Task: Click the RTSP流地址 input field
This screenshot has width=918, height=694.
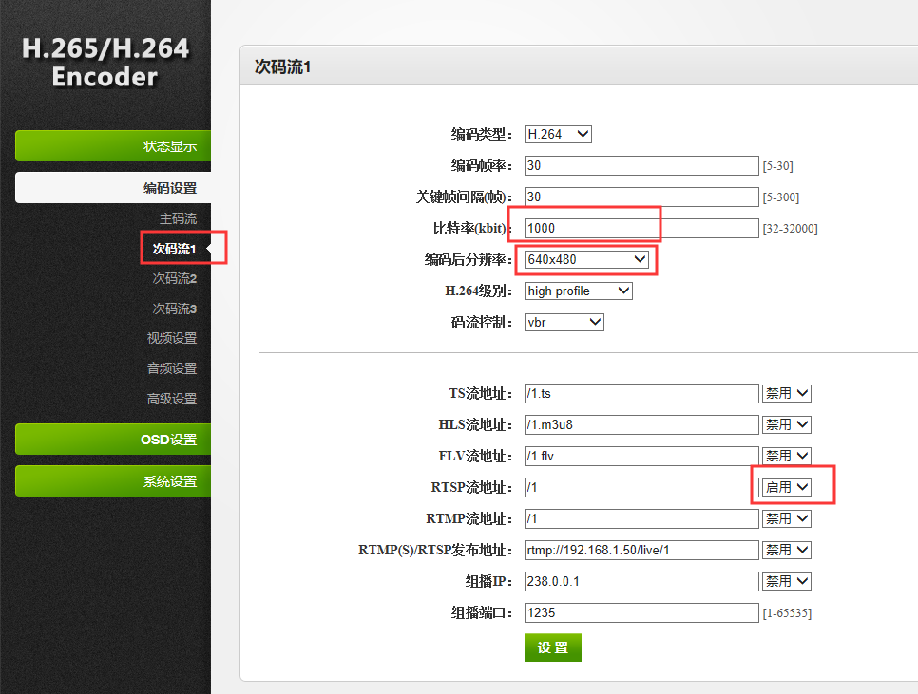Action: click(641, 487)
